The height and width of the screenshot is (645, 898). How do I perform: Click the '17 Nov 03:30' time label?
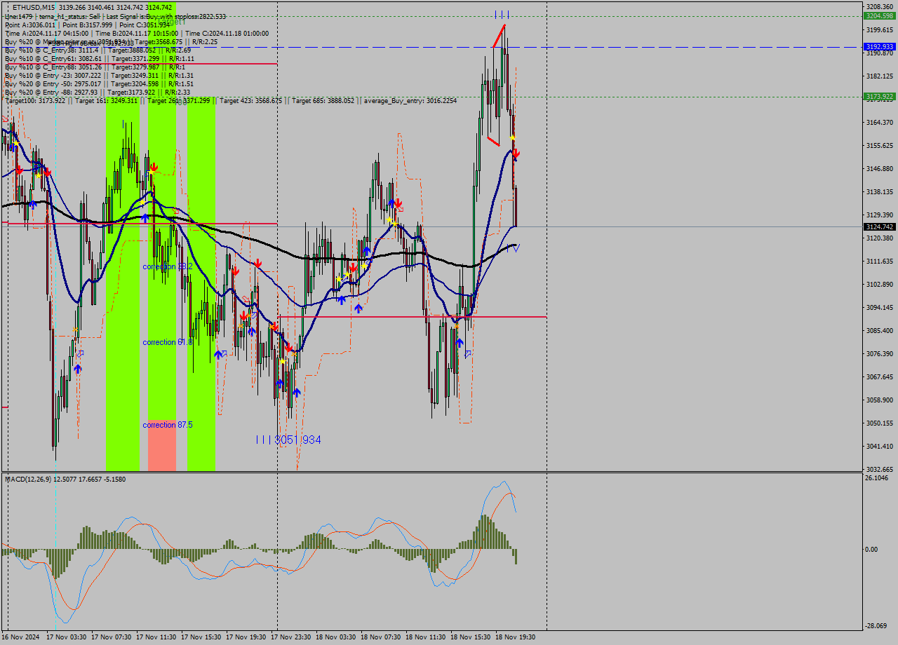67,637
